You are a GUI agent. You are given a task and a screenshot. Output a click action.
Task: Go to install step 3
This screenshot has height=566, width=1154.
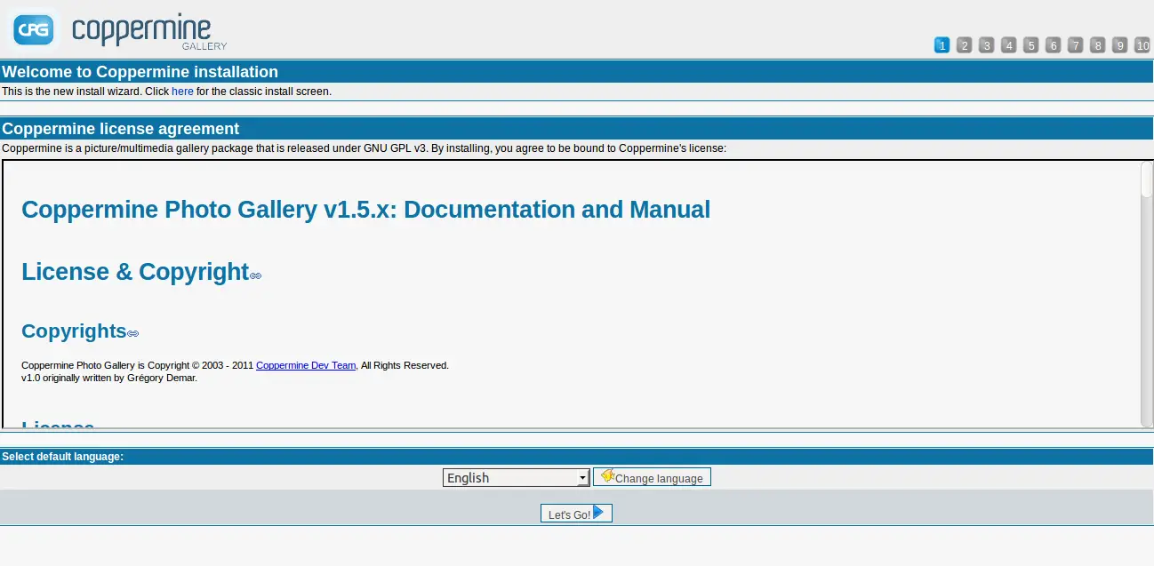[986, 45]
